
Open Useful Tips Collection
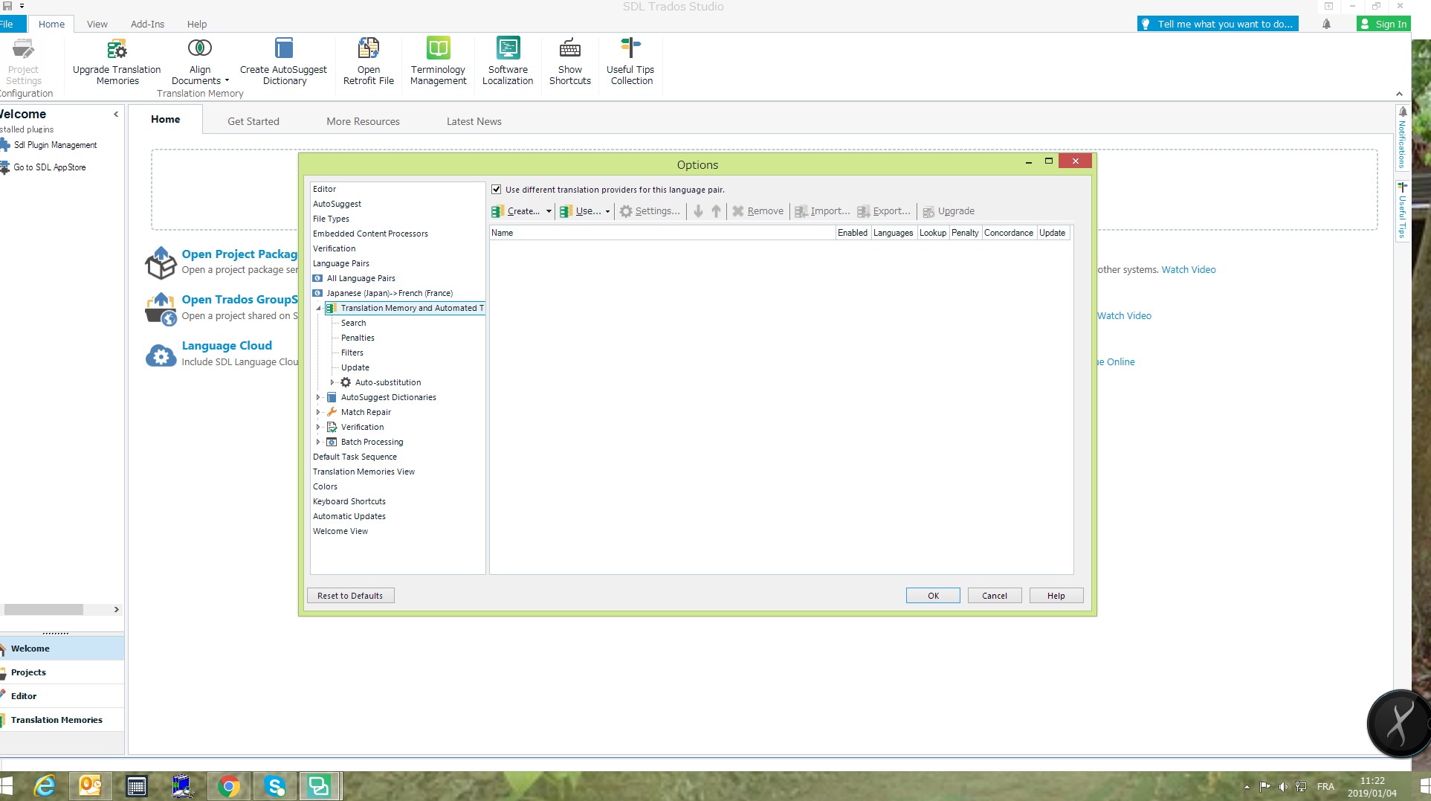pyautogui.click(x=631, y=62)
